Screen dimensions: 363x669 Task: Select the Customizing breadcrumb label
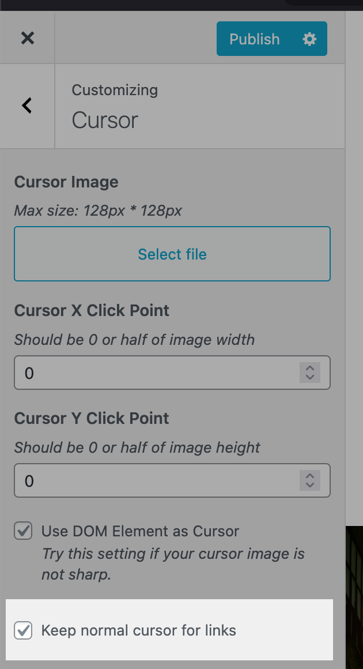(114, 90)
